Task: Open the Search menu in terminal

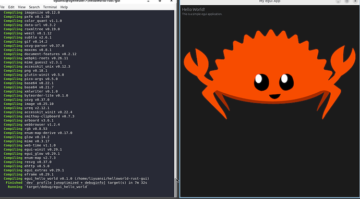Action: (x=34, y=7)
